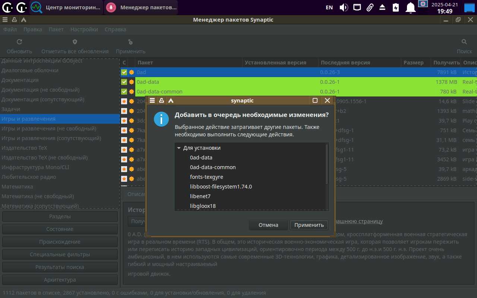Screen dimensions: 477x298
Task: Click the Результаты поиска button
Action: coord(60,267)
